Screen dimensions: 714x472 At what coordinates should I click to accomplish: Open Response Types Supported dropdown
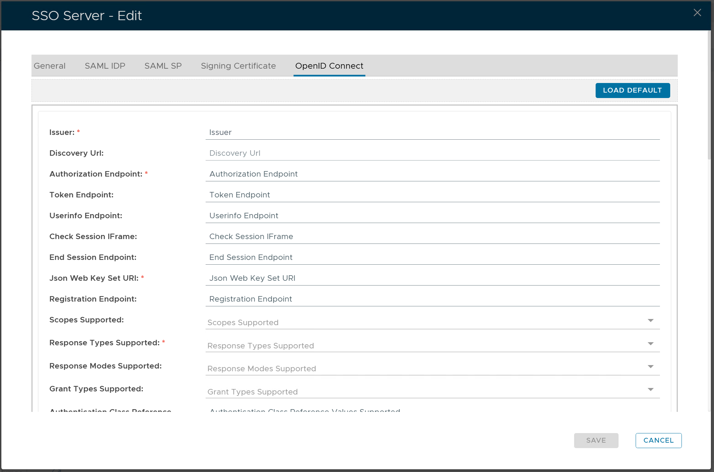650,344
